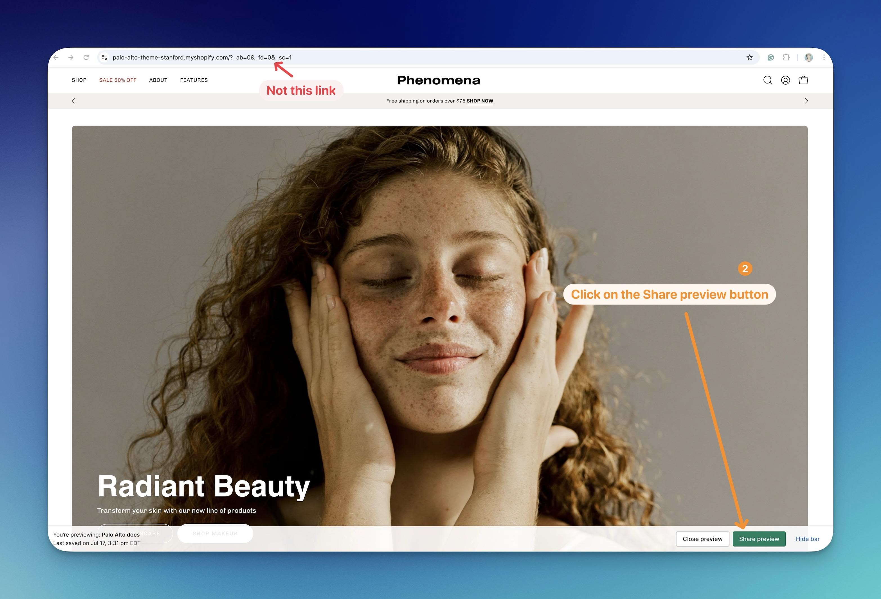Open the SHOP menu item

[79, 80]
